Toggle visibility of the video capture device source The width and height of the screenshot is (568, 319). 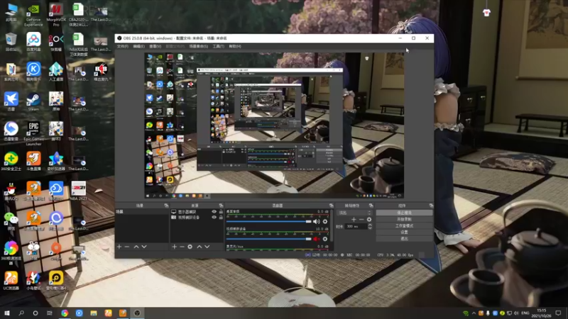214,218
